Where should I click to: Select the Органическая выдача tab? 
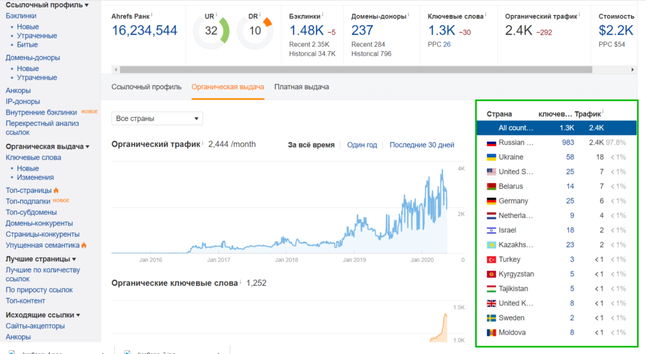(227, 87)
